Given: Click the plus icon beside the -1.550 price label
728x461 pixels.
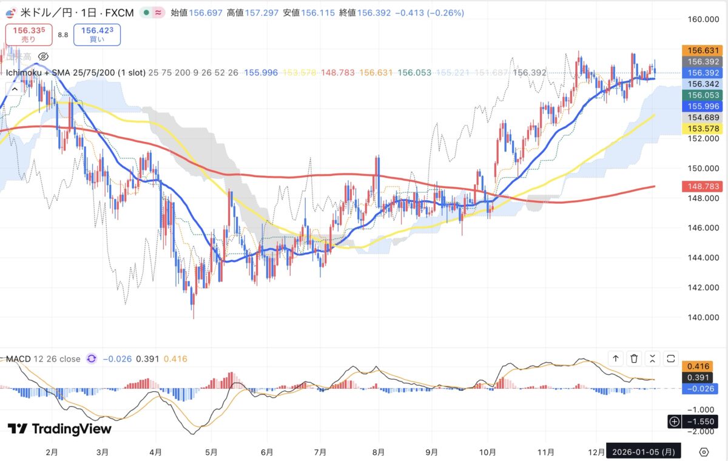Looking at the screenshot, I should pos(674,421).
